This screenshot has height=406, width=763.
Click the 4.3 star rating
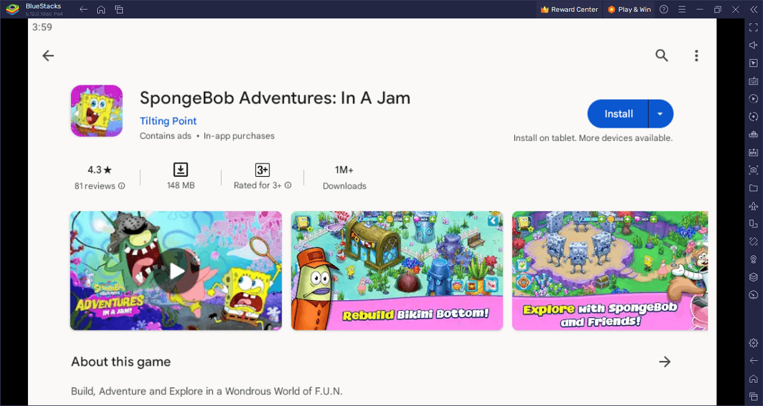pos(98,170)
